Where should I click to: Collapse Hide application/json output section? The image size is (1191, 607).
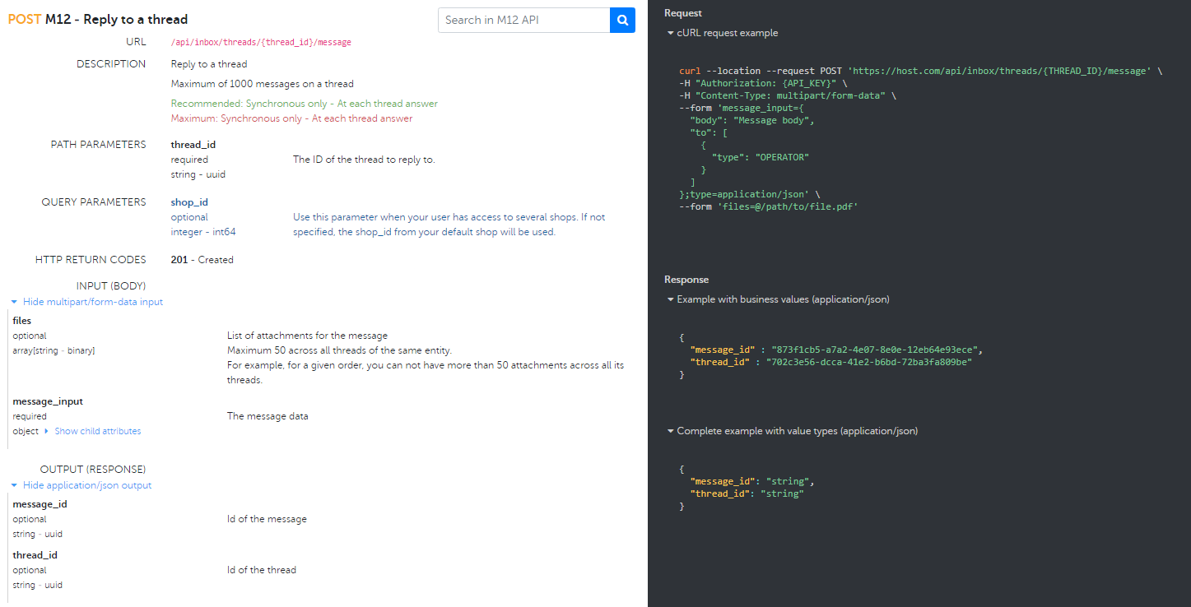pyautogui.click(x=81, y=485)
